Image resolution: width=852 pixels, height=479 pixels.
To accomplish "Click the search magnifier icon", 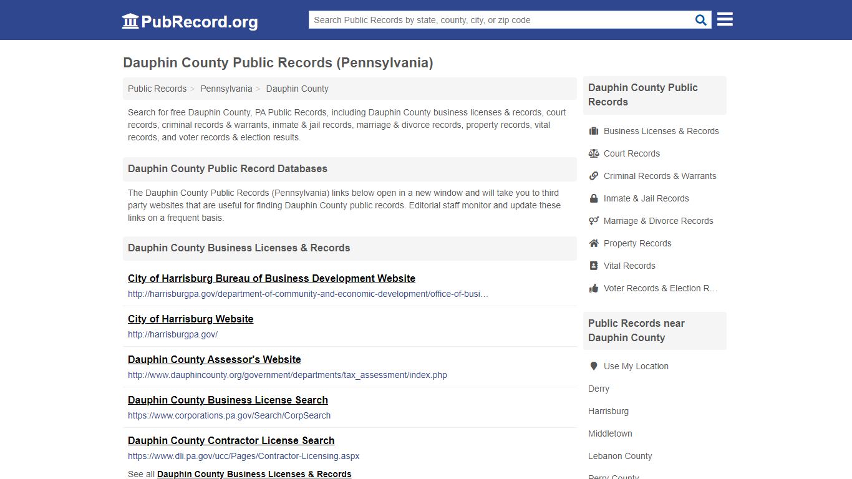I will click(701, 20).
